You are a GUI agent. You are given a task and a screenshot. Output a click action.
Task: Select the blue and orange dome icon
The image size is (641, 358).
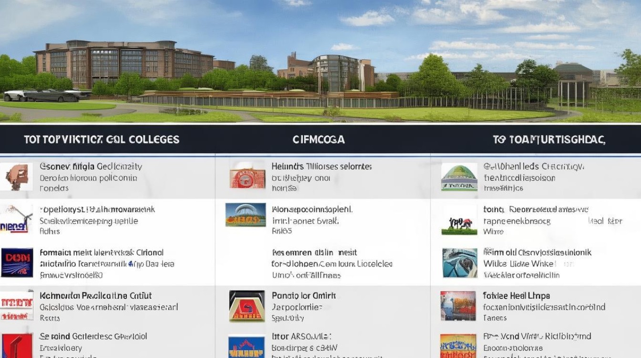pyautogui.click(x=246, y=215)
